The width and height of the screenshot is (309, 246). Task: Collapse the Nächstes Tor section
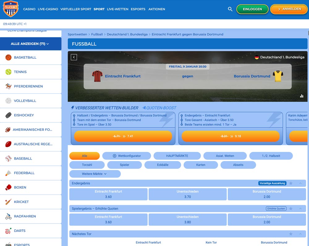tap(300, 234)
